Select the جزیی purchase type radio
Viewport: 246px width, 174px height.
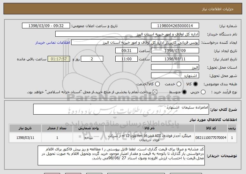coord(203,92)
